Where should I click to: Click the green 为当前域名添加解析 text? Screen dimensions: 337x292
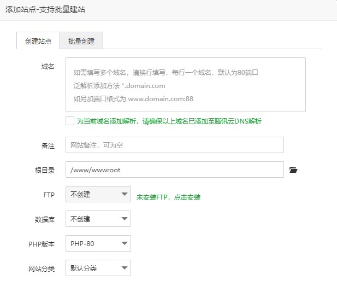169,121
